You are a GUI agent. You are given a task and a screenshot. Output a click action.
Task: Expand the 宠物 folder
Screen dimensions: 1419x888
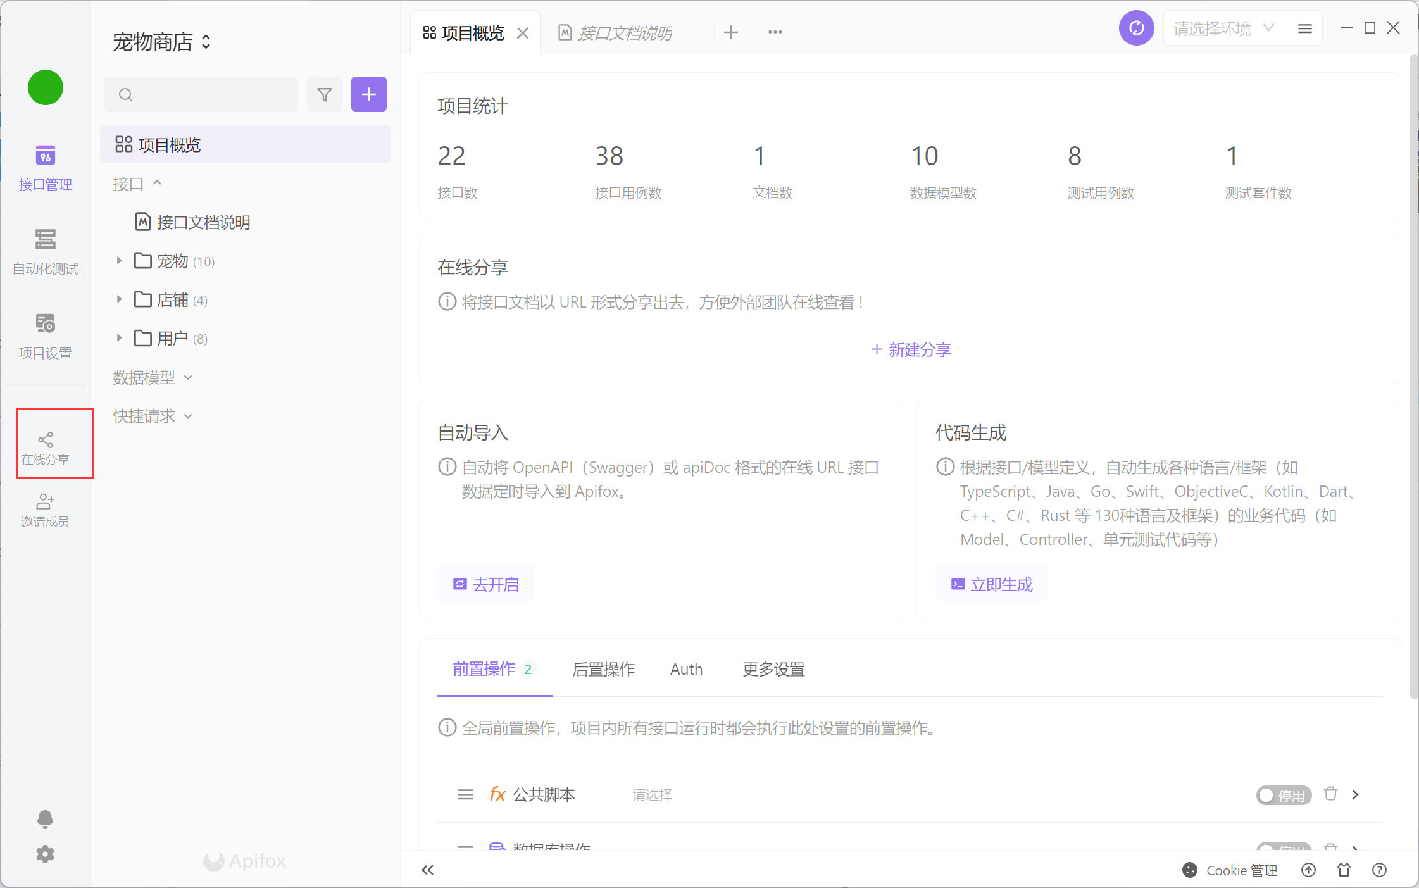click(x=119, y=261)
